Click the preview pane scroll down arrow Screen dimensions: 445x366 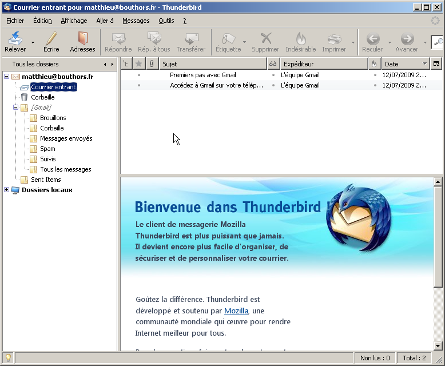point(438,346)
